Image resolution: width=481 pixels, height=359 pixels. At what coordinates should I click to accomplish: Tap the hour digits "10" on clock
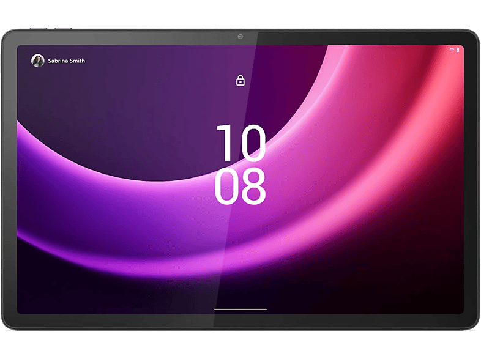(x=241, y=143)
